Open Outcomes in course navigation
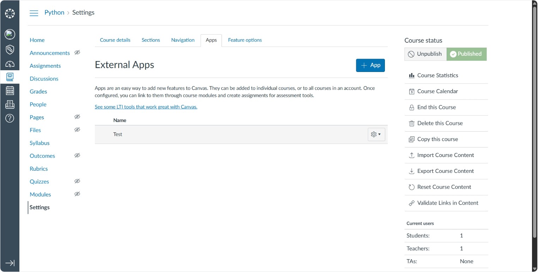Screen dimensions: 538x272 click(x=42, y=156)
